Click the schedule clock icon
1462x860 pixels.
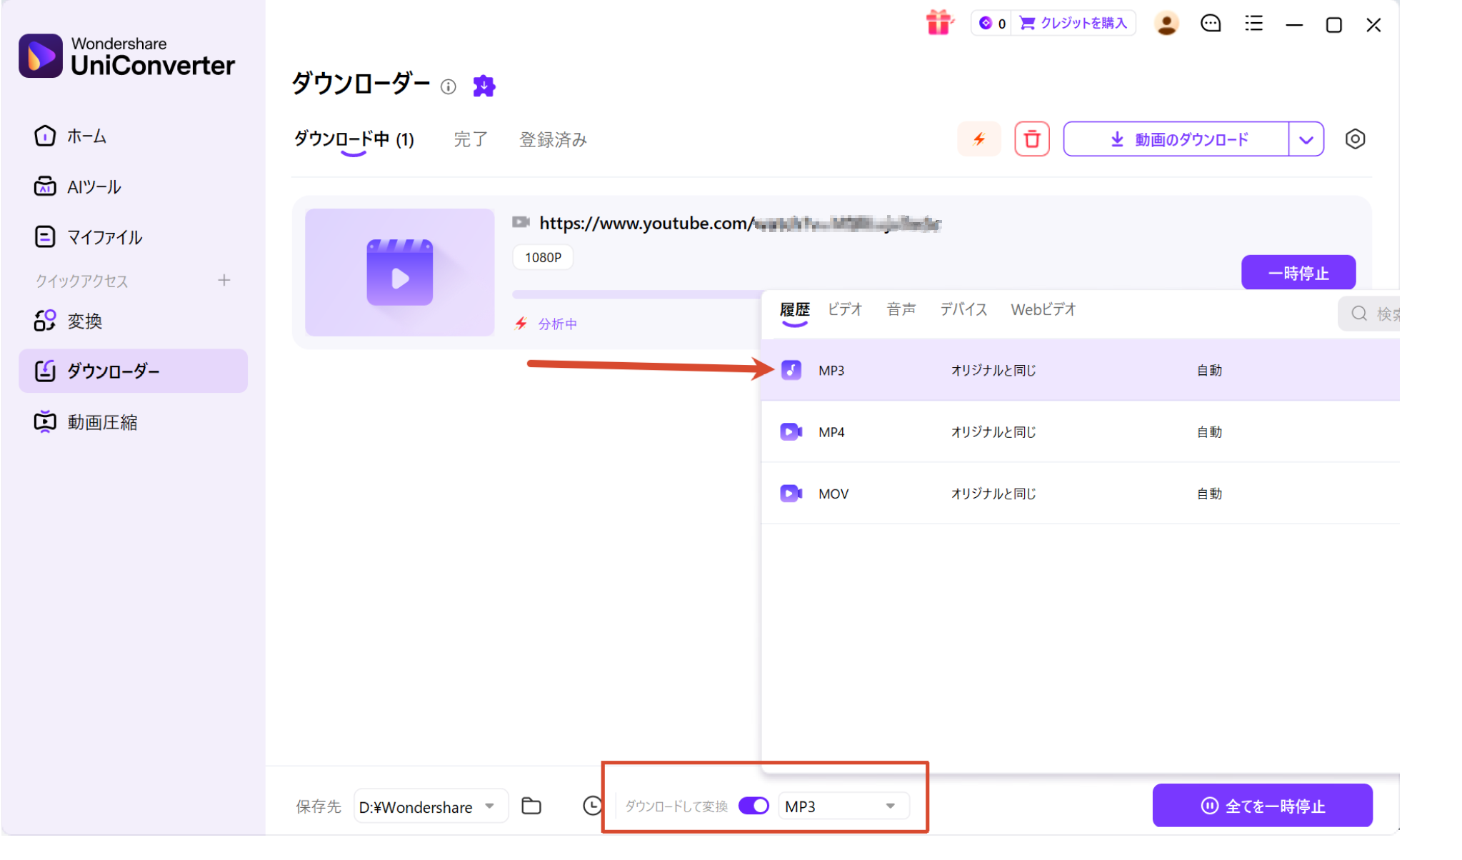(x=592, y=806)
